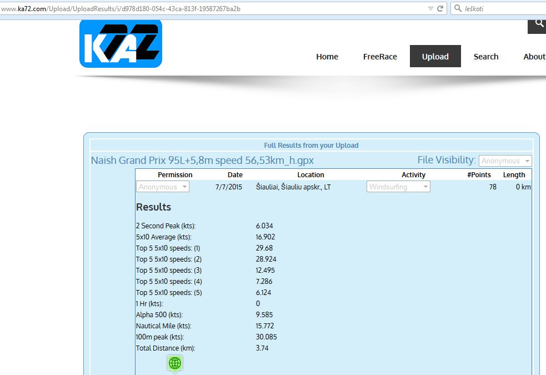Click the Top 5 5x10 speeds (5) value 6.124
Image resolution: width=546 pixels, height=375 pixels.
coord(263,292)
